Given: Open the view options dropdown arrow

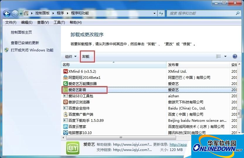Looking at the screenshot, I should point(225,56).
